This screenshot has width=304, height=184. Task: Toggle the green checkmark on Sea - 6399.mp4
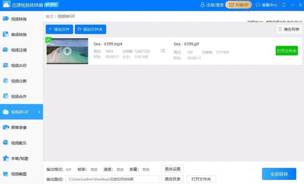[48, 40]
